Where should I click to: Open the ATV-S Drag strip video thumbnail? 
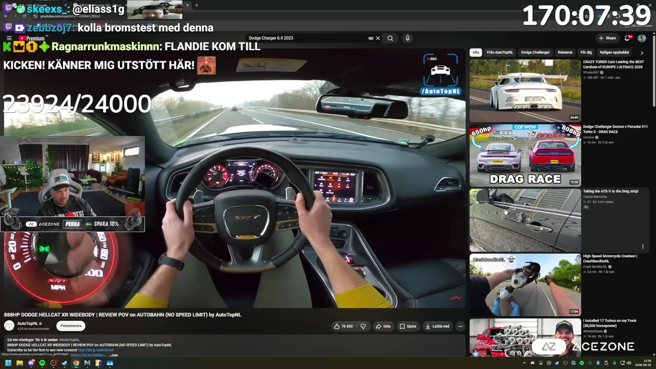[525, 220]
